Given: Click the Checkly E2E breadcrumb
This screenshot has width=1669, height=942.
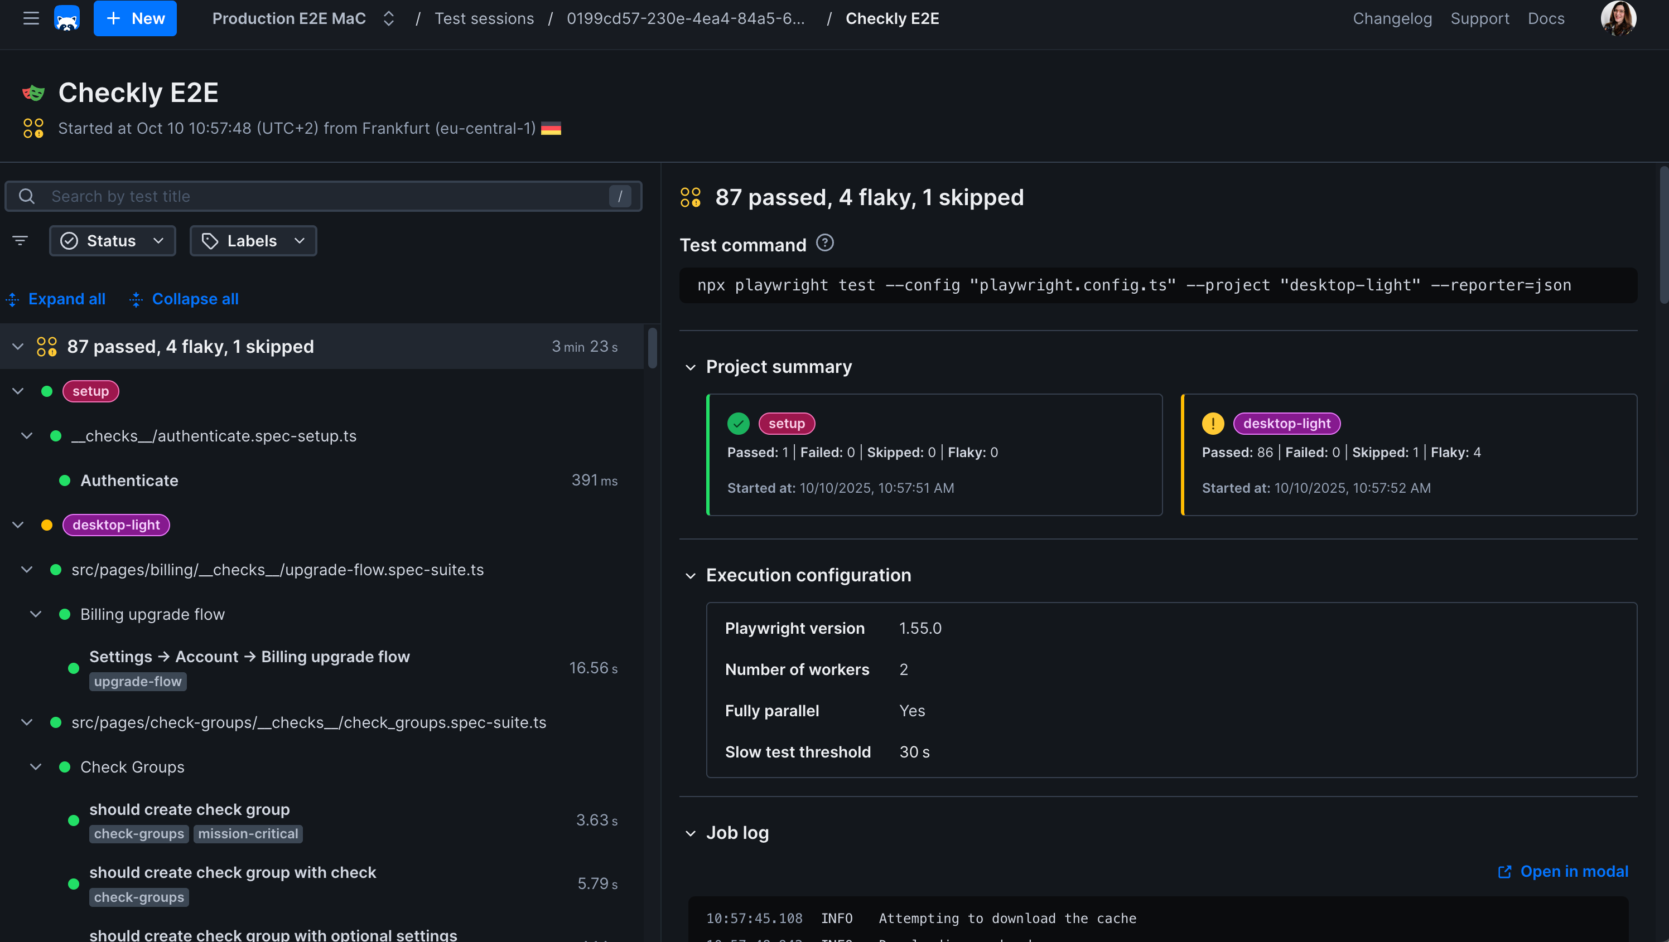Looking at the screenshot, I should tap(892, 18).
